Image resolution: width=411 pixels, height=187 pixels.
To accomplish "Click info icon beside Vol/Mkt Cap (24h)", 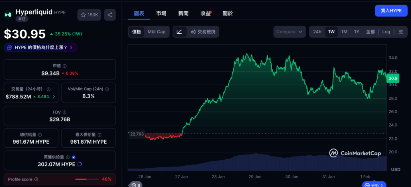I will click(107, 89).
